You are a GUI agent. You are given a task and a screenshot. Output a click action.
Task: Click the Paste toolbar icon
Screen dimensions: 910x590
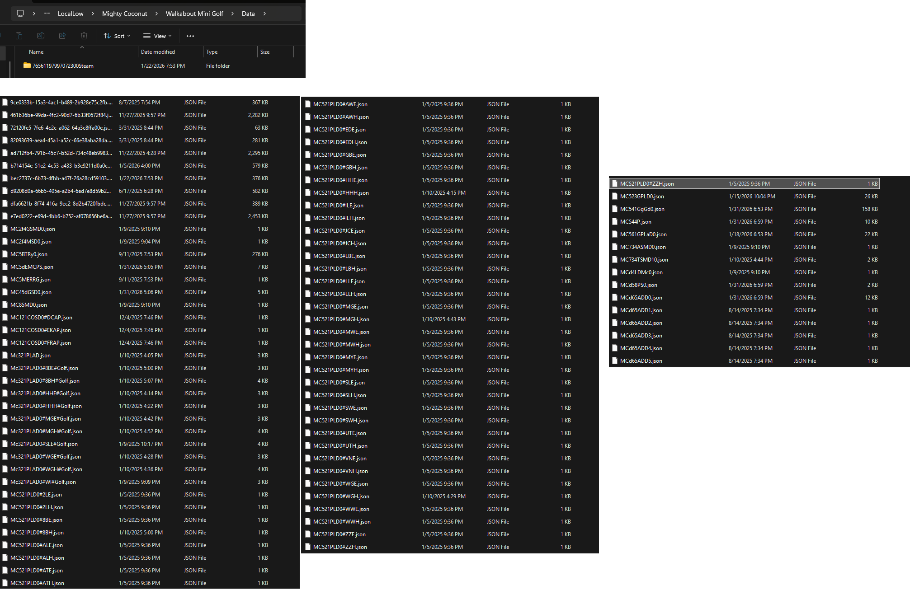click(x=19, y=36)
